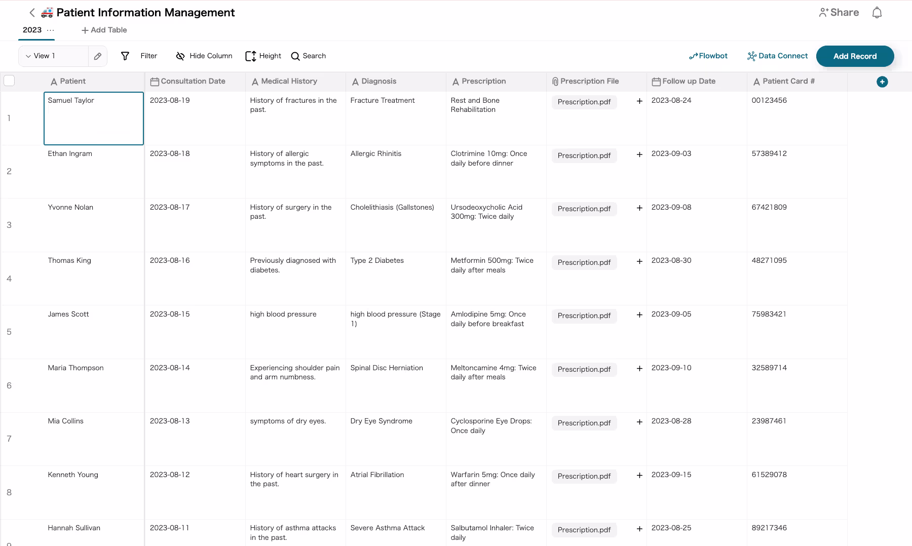
Task: Open the notifications bell
Action: coord(877,13)
